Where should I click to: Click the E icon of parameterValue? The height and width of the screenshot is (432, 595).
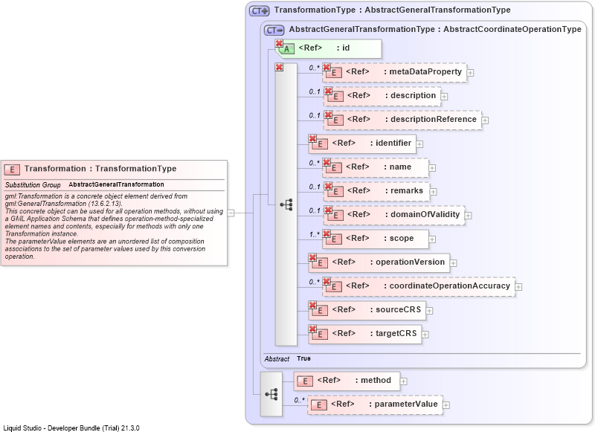[319, 405]
